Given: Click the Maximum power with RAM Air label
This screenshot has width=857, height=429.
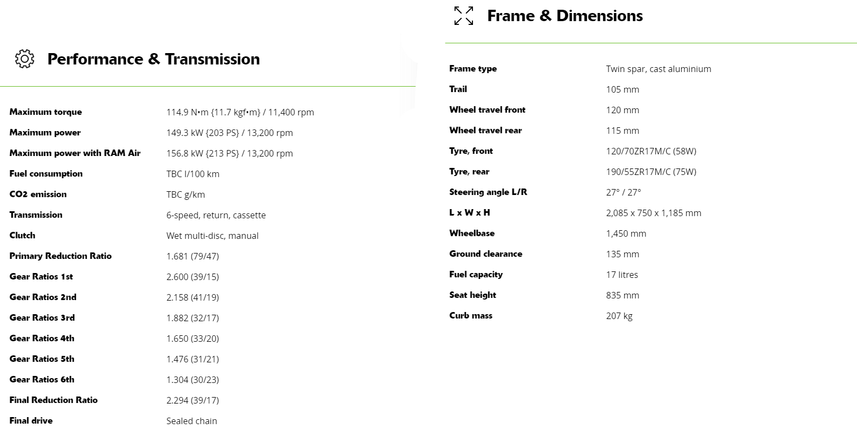Looking at the screenshot, I should pos(75,153).
